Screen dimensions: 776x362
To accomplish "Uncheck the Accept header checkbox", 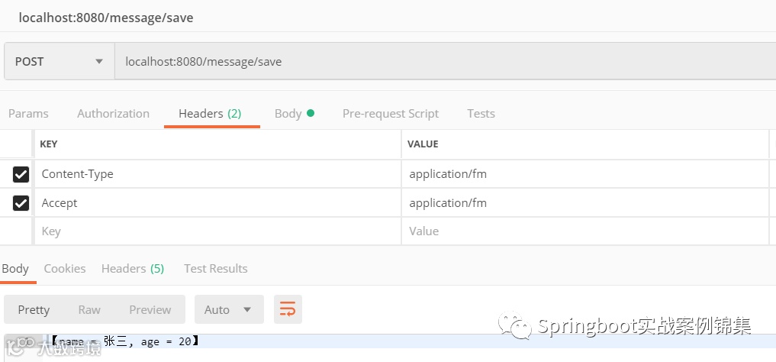I will pos(21,203).
